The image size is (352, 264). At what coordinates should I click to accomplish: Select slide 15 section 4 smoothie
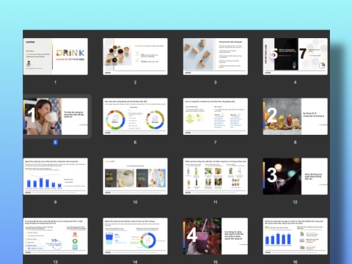216,236
